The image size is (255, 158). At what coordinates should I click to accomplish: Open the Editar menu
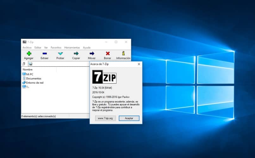pos(38,48)
